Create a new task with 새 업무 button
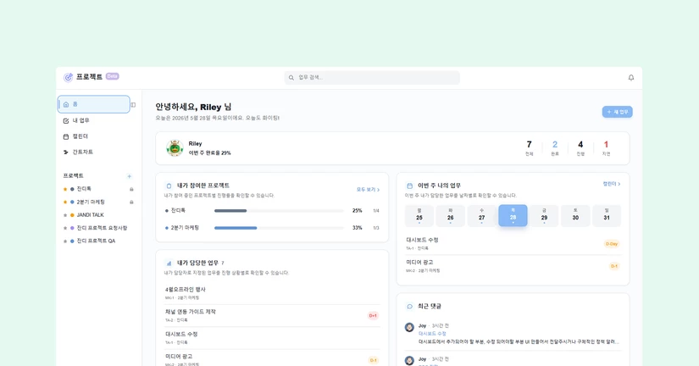Image resolution: width=699 pixels, height=366 pixels. pos(617,112)
